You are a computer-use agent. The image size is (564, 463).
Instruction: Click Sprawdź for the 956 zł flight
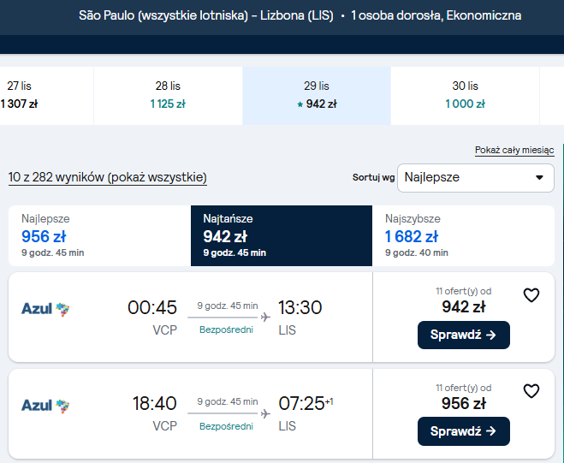[x=463, y=431]
